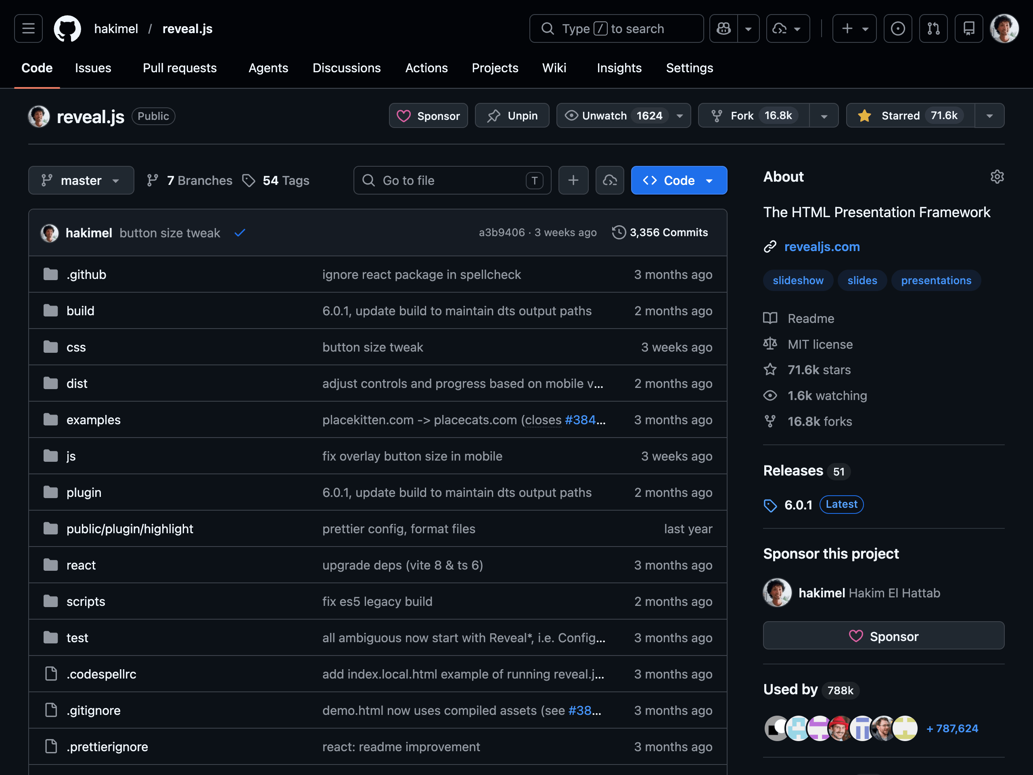Click the add file plus button
1033x775 pixels.
coord(573,180)
